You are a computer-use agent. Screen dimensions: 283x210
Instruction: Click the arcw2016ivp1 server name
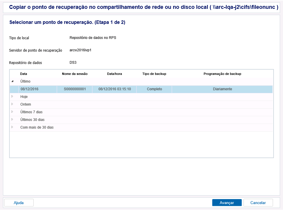tap(80, 50)
